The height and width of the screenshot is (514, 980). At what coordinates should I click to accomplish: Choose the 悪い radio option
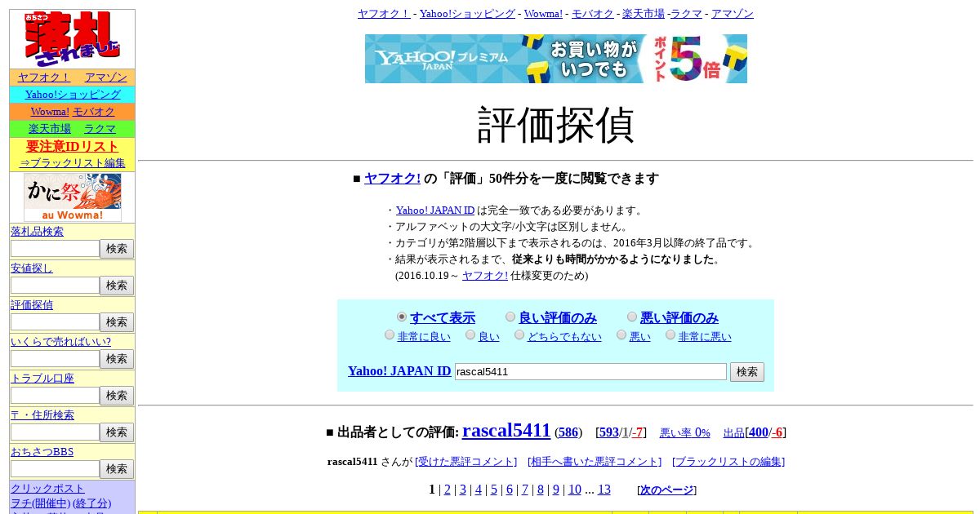click(621, 335)
